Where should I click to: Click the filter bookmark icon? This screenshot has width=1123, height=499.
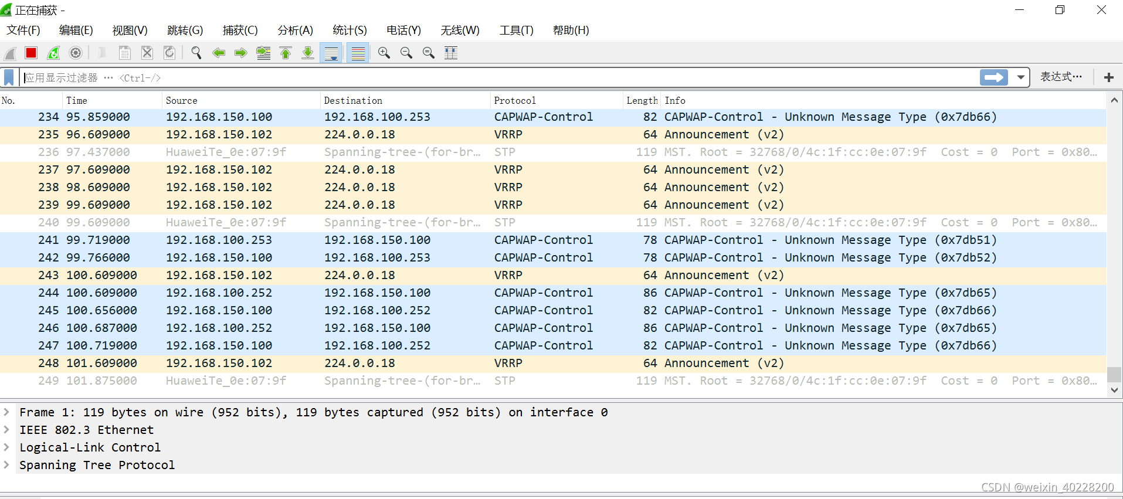click(9, 77)
